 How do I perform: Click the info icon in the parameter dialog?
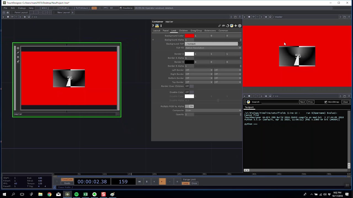(161, 26)
